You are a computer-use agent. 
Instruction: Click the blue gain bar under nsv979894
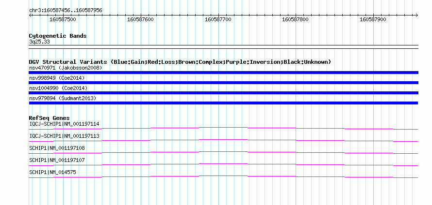tap(223, 103)
